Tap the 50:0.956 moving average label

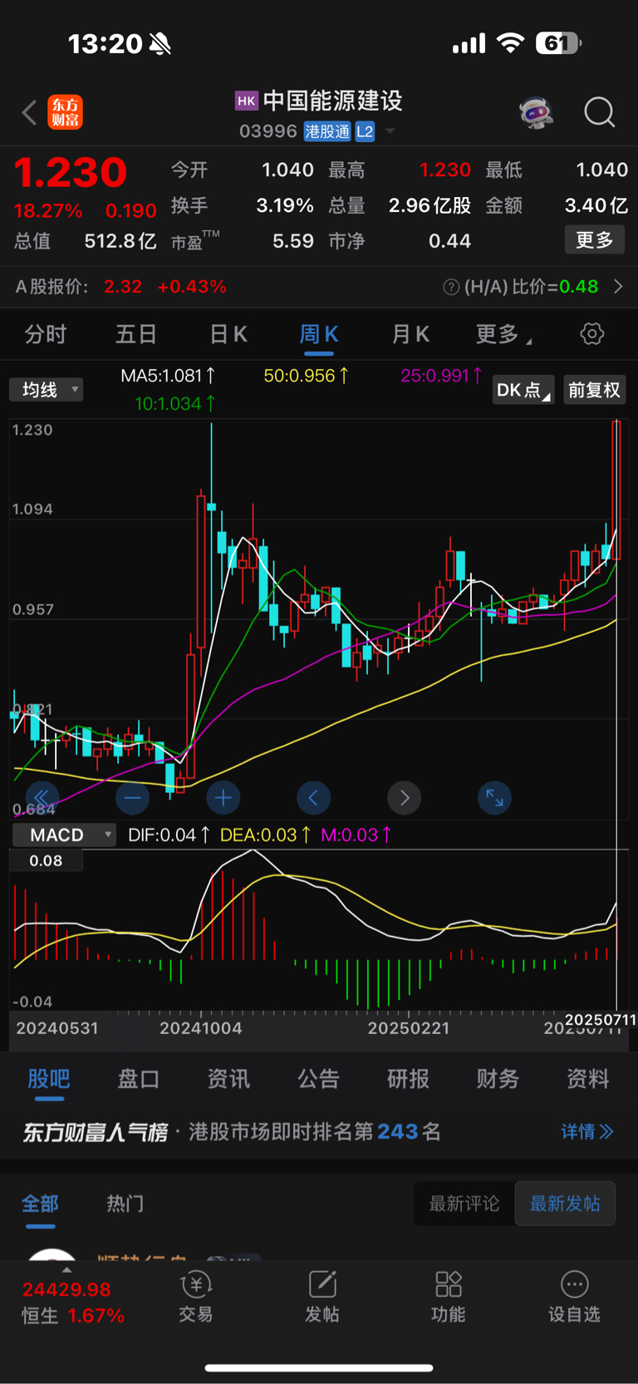306,376
